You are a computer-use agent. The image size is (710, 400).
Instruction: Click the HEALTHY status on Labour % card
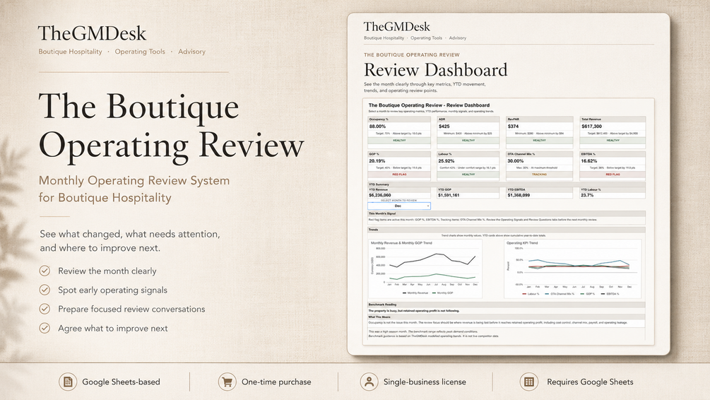pyautogui.click(x=468, y=175)
